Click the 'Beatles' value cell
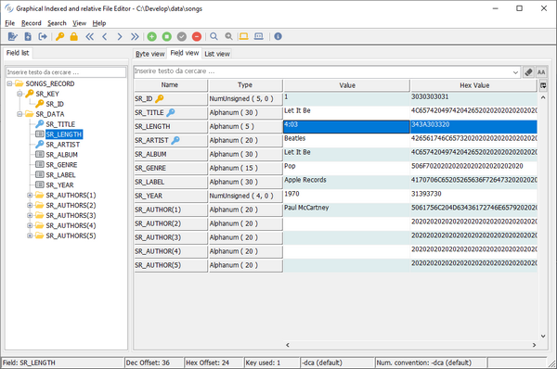Image resolution: width=557 pixels, height=369 pixels. point(346,140)
